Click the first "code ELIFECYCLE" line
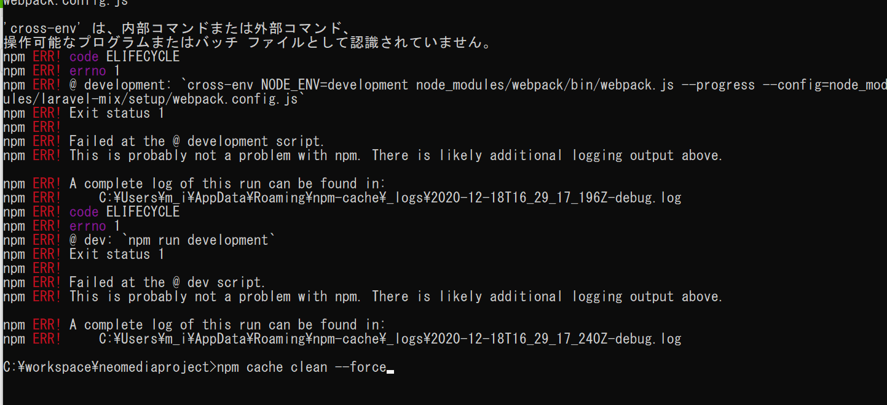 (124, 56)
